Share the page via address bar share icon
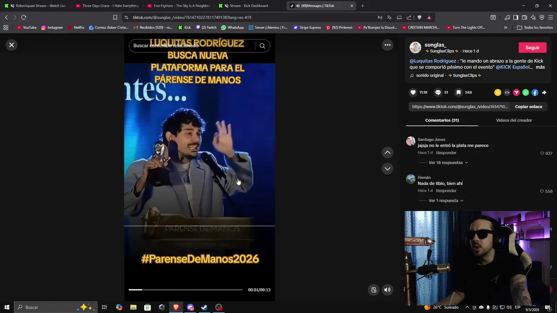Screen dimensions: 557x313 click(409, 17)
